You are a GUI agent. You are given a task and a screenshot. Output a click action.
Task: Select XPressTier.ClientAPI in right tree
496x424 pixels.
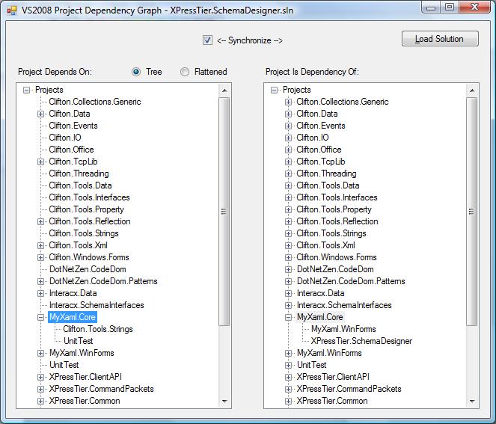coord(333,377)
